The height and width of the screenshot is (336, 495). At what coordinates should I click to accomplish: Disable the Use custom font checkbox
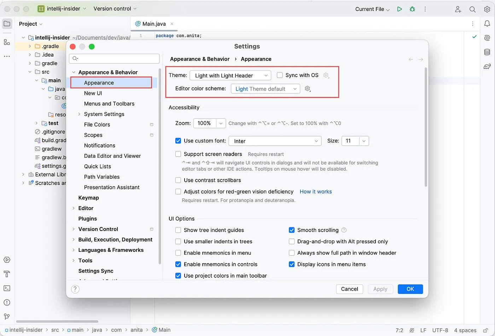pyautogui.click(x=178, y=140)
